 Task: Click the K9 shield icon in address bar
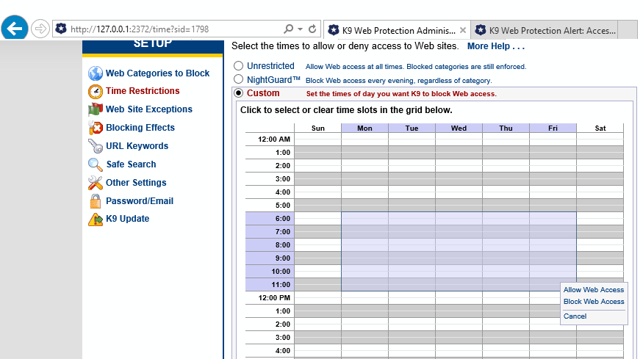[61, 29]
